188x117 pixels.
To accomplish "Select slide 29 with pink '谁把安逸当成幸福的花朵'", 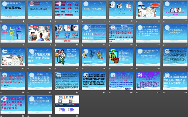I will pos(13,104).
